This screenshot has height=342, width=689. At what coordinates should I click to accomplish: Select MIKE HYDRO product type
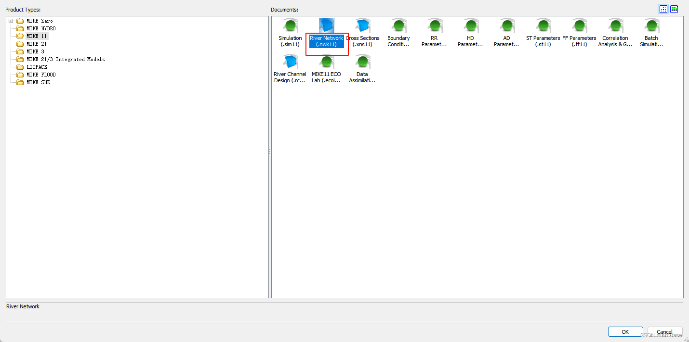click(41, 28)
